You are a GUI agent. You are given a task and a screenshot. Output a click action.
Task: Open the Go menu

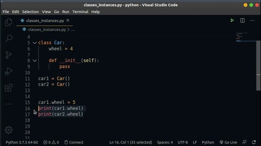point(56,12)
